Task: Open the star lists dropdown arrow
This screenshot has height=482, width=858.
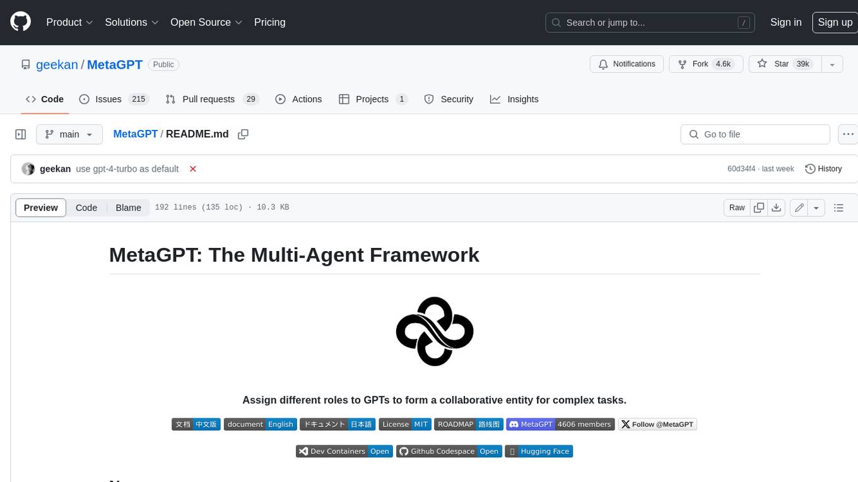Action: click(832, 64)
